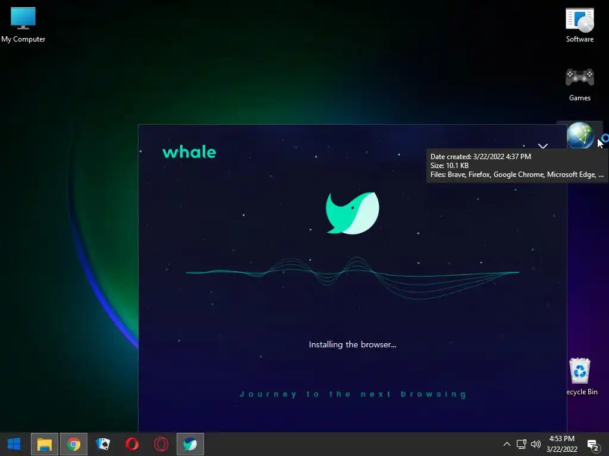
Task: Open the Windows Start menu
Action: coord(14,444)
